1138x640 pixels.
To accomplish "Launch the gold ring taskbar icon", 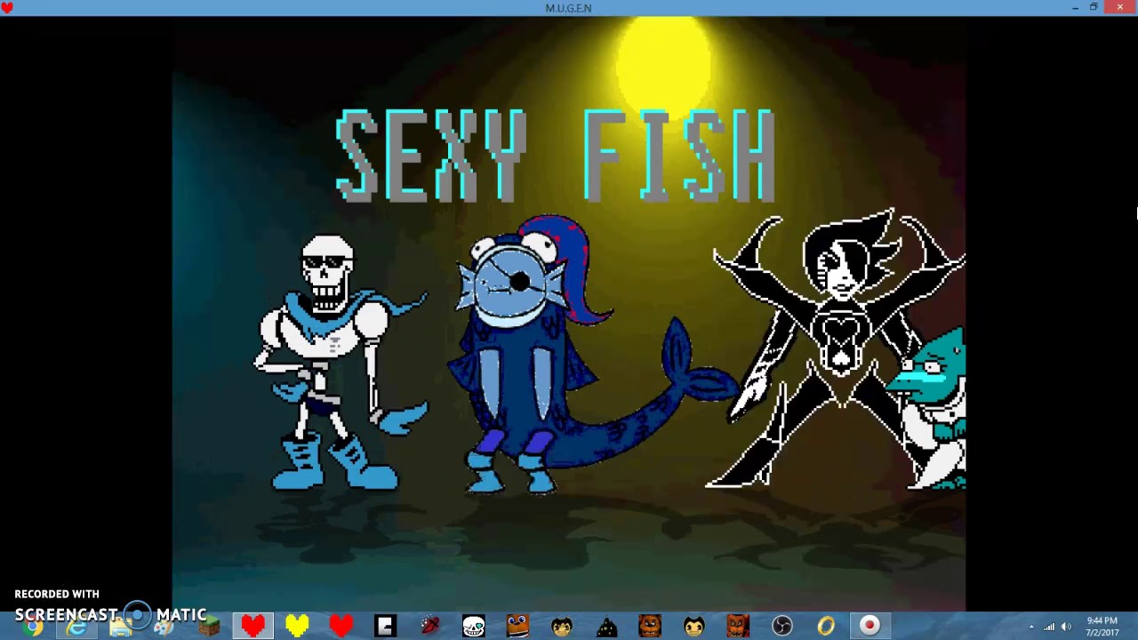I will pos(826,626).
